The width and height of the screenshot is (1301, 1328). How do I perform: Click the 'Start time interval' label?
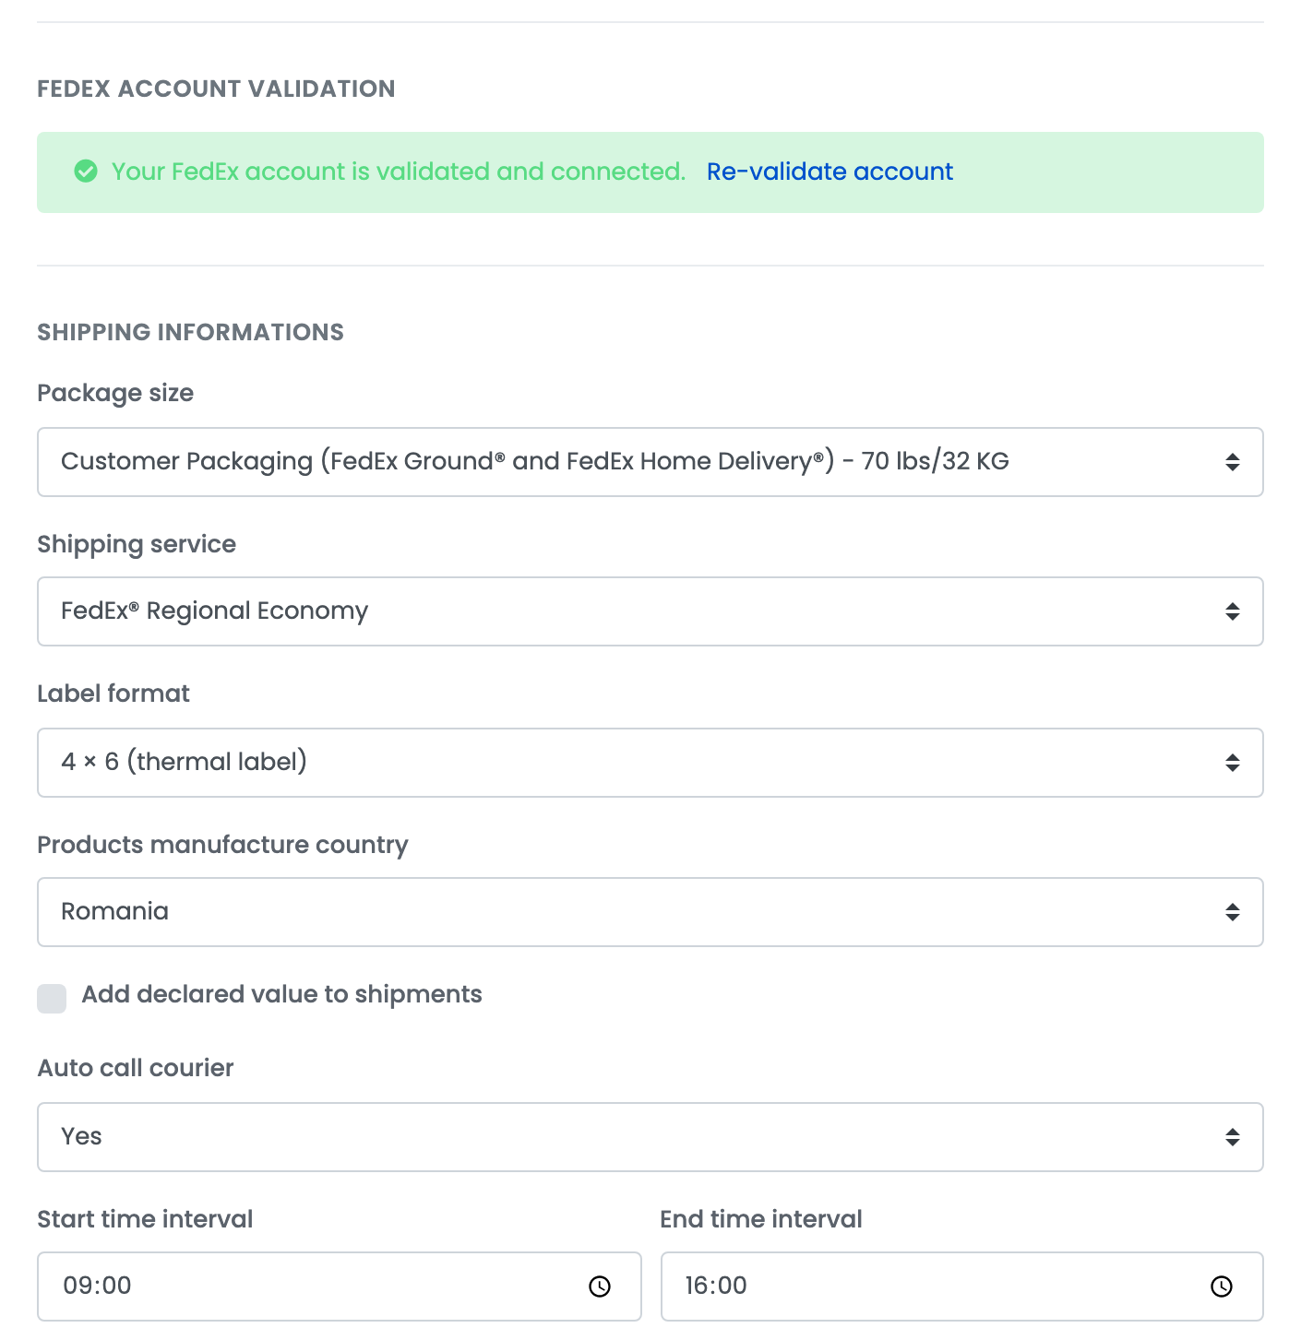pos(145,1219)
